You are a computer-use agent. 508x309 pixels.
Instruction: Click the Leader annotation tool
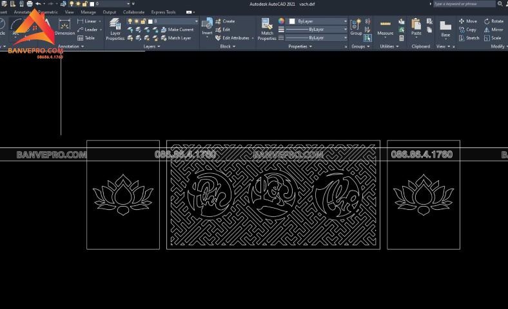[x=88, y=30]
